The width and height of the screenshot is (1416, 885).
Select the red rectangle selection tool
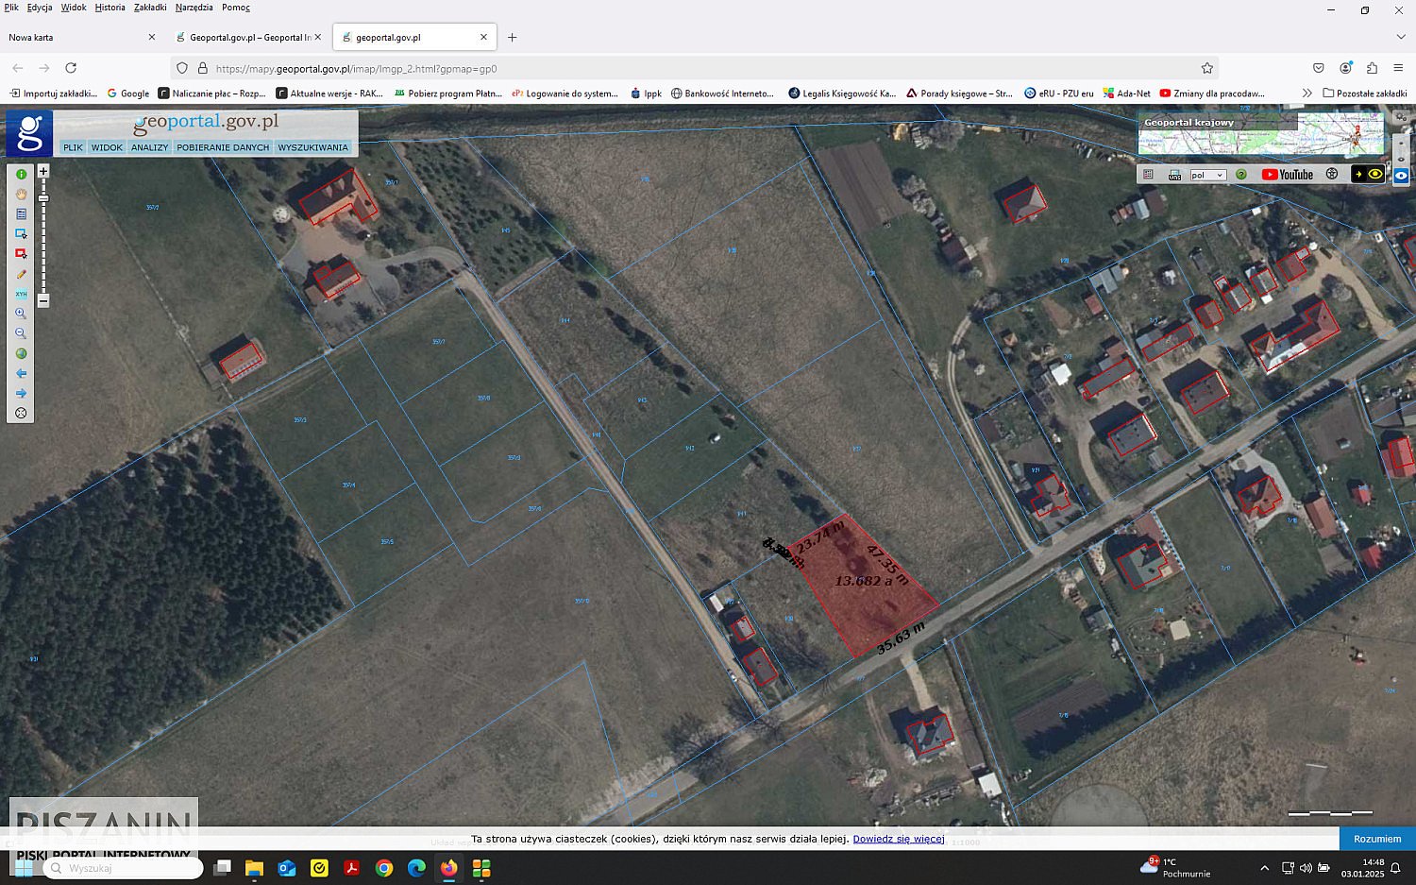[x=21, y=254]
